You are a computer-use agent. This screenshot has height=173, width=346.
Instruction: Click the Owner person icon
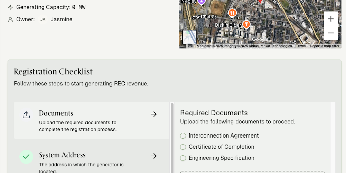point(10,19)
